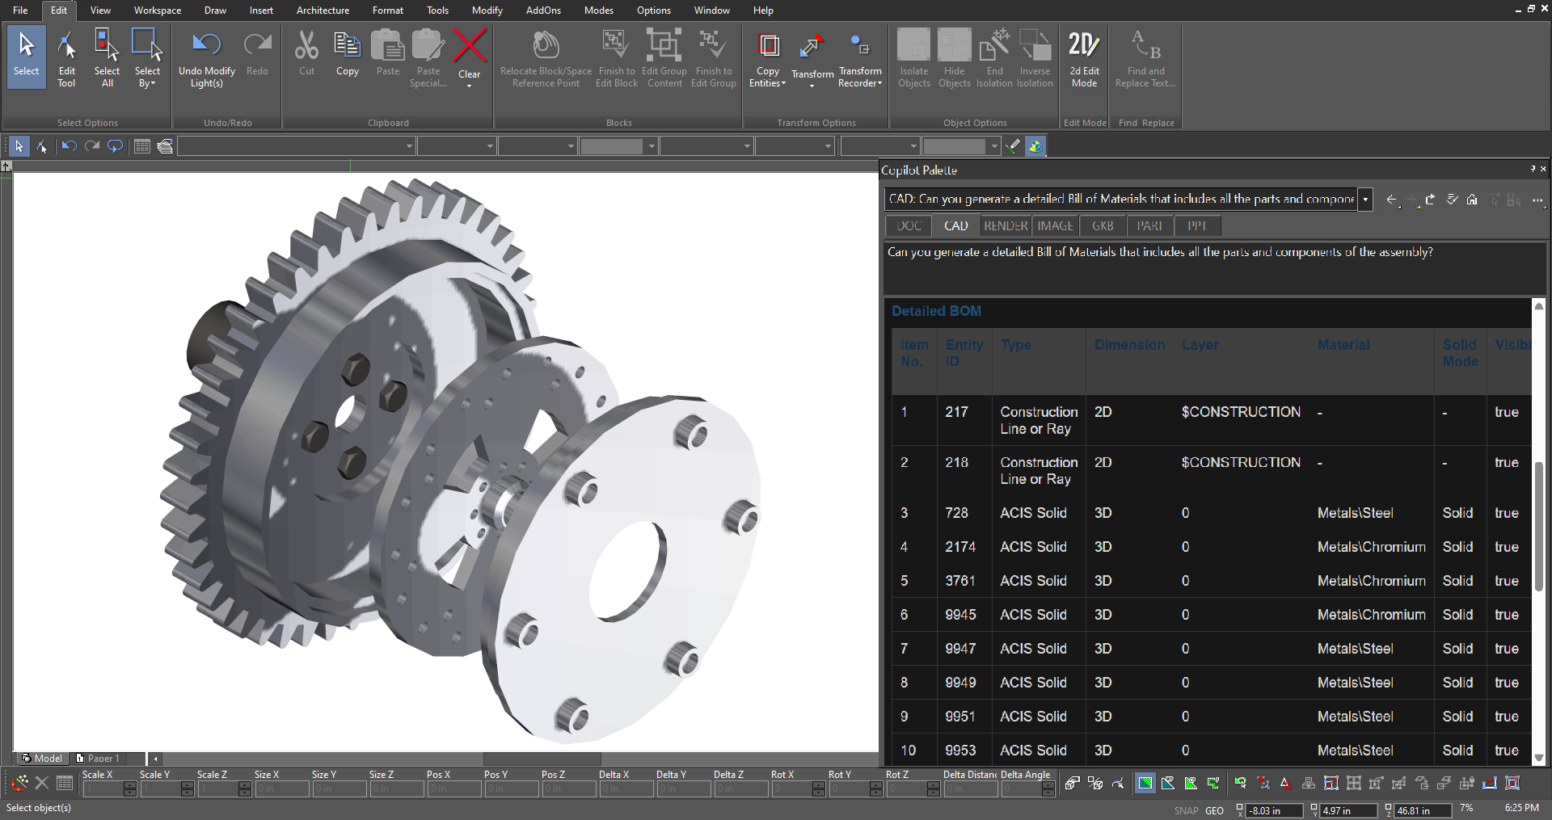This screenshot has height=820, width=1552.
Task: Click Paste Special button
Action: point(428,58)
